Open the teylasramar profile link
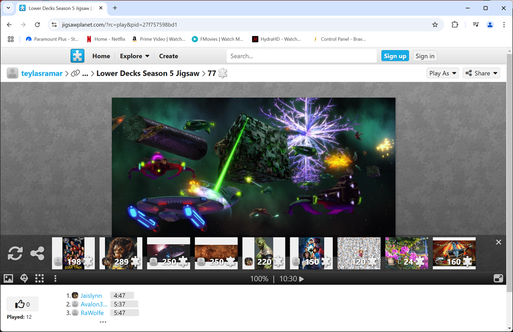The width and height of the screenshot is (513, 332). point(42,73)
